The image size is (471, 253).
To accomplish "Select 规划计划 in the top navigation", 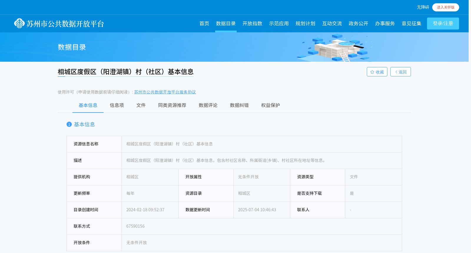I will (x=305, y=24).
